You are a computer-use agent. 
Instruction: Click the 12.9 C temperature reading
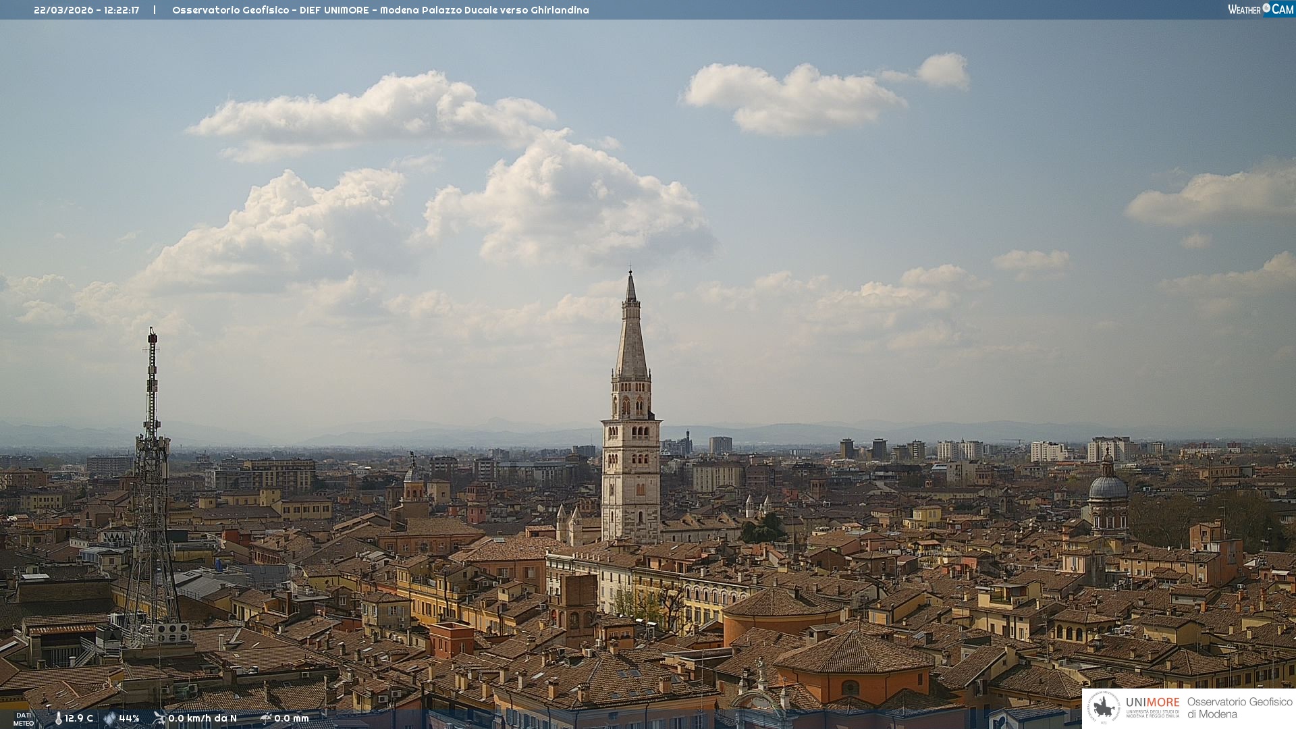79,718
